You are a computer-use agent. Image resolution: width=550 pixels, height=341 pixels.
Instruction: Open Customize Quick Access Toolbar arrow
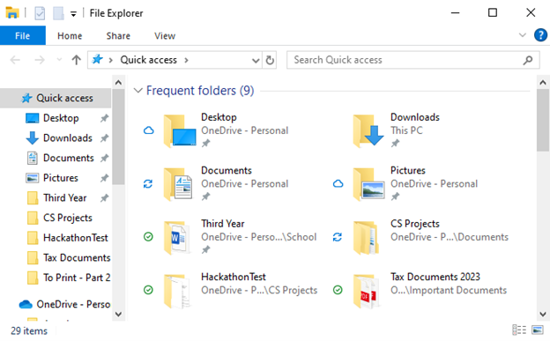click(73, 14)
